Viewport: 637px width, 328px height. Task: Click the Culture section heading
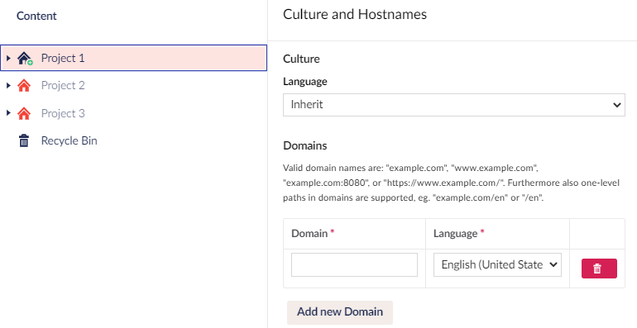point(301,59)
